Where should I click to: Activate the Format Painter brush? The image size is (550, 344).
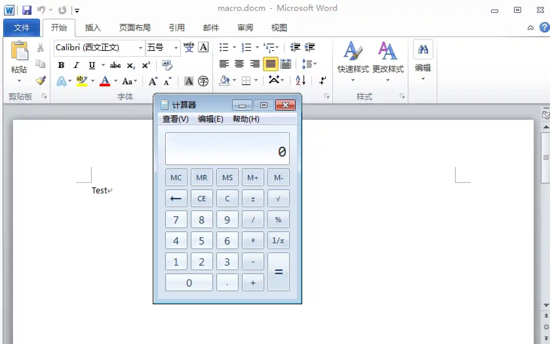[41, 80]
